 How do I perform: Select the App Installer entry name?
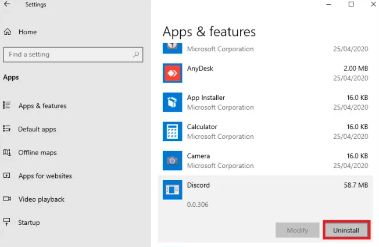(x=206, y=98)
